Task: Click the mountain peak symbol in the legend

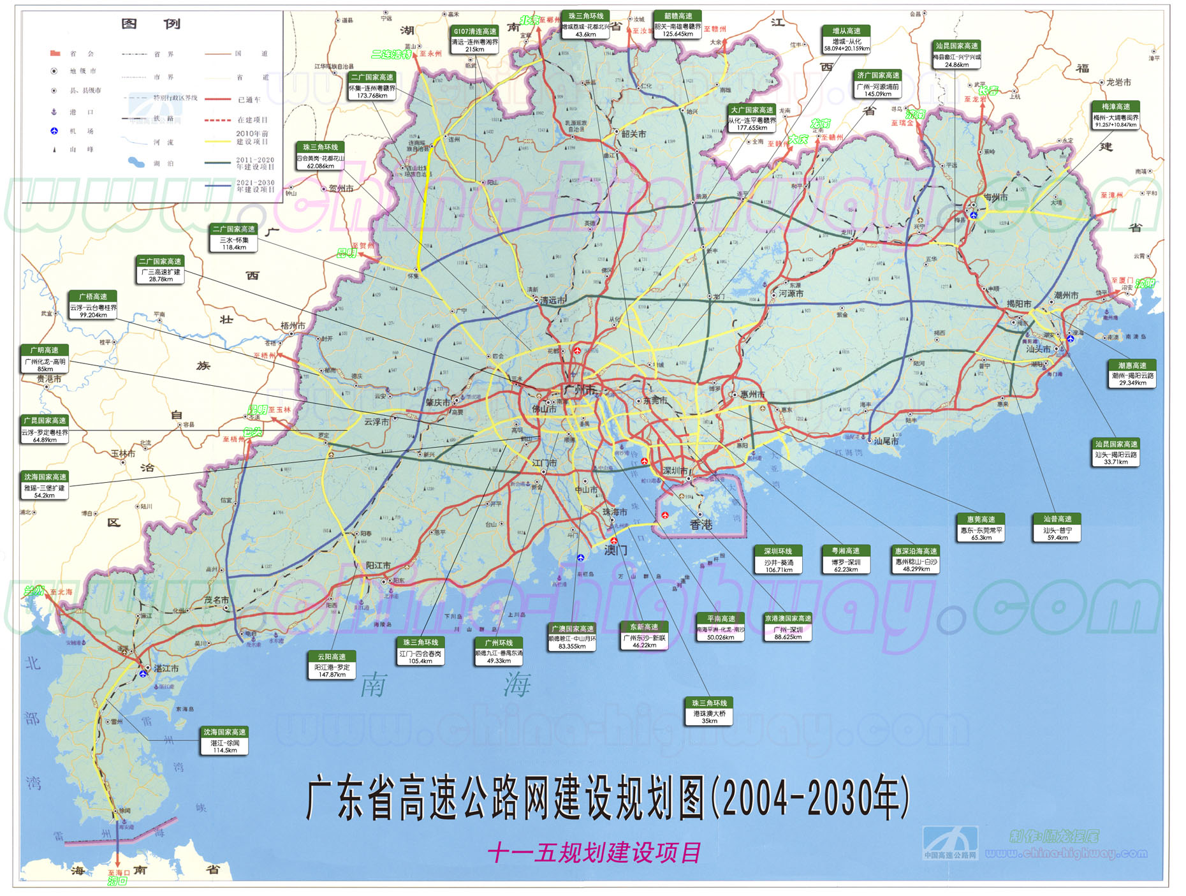Action: (x=54, y=150)
